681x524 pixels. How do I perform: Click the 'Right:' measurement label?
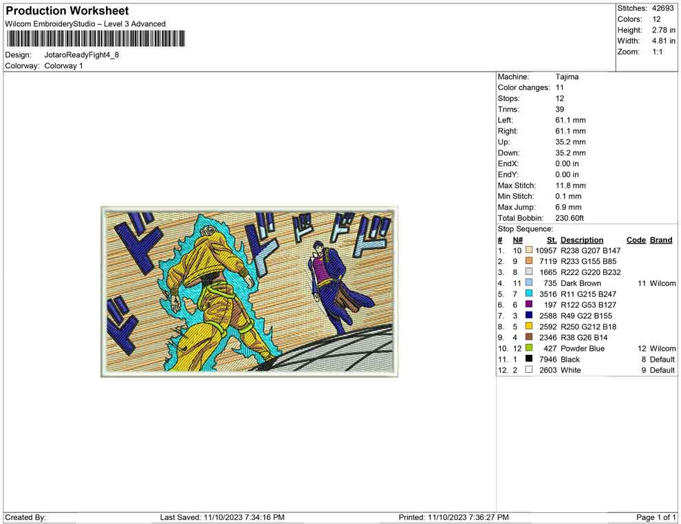507,131
